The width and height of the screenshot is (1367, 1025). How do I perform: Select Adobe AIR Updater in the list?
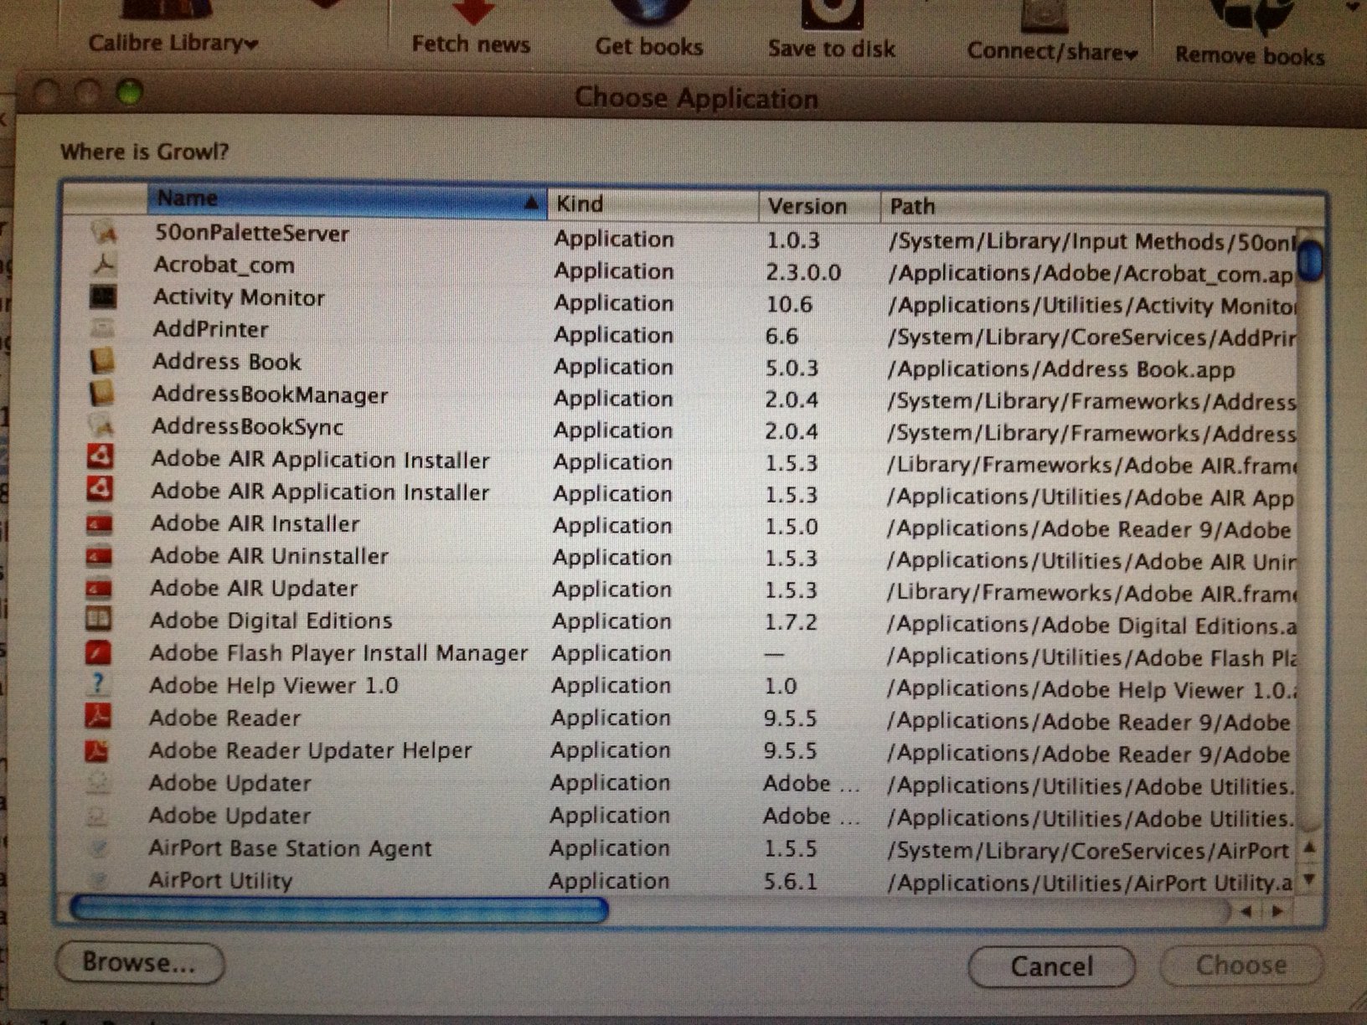click(x=254, y=588)
